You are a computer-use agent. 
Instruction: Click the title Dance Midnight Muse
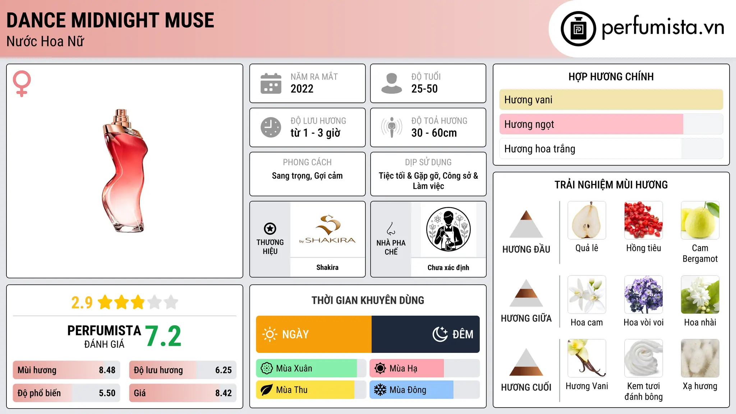(110, 20)
